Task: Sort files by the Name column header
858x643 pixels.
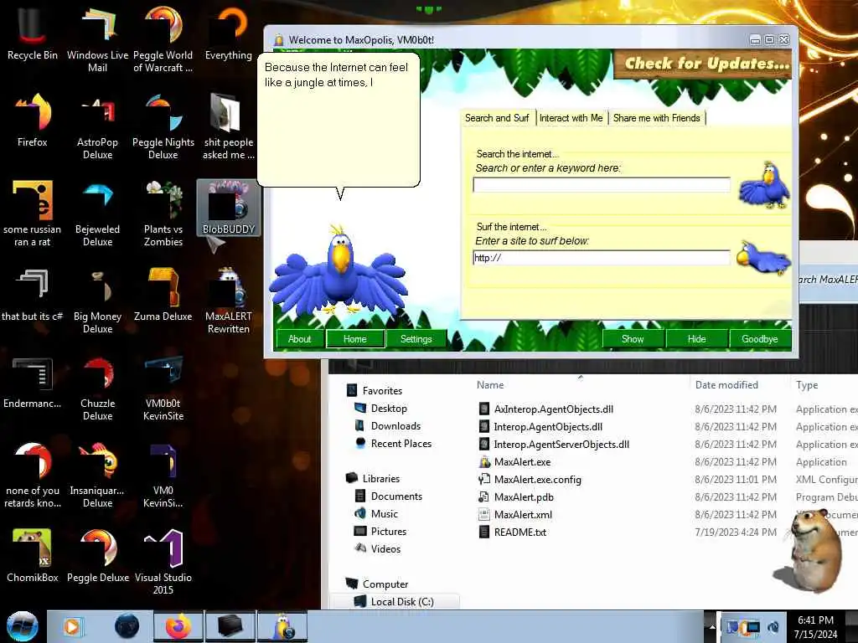Action: tap(580, 385)
